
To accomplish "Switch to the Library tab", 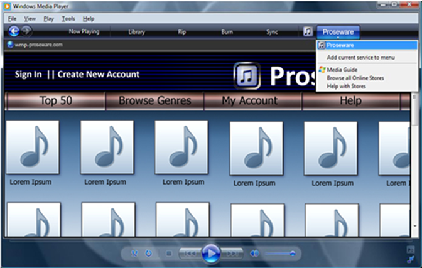I will point(137,32).
